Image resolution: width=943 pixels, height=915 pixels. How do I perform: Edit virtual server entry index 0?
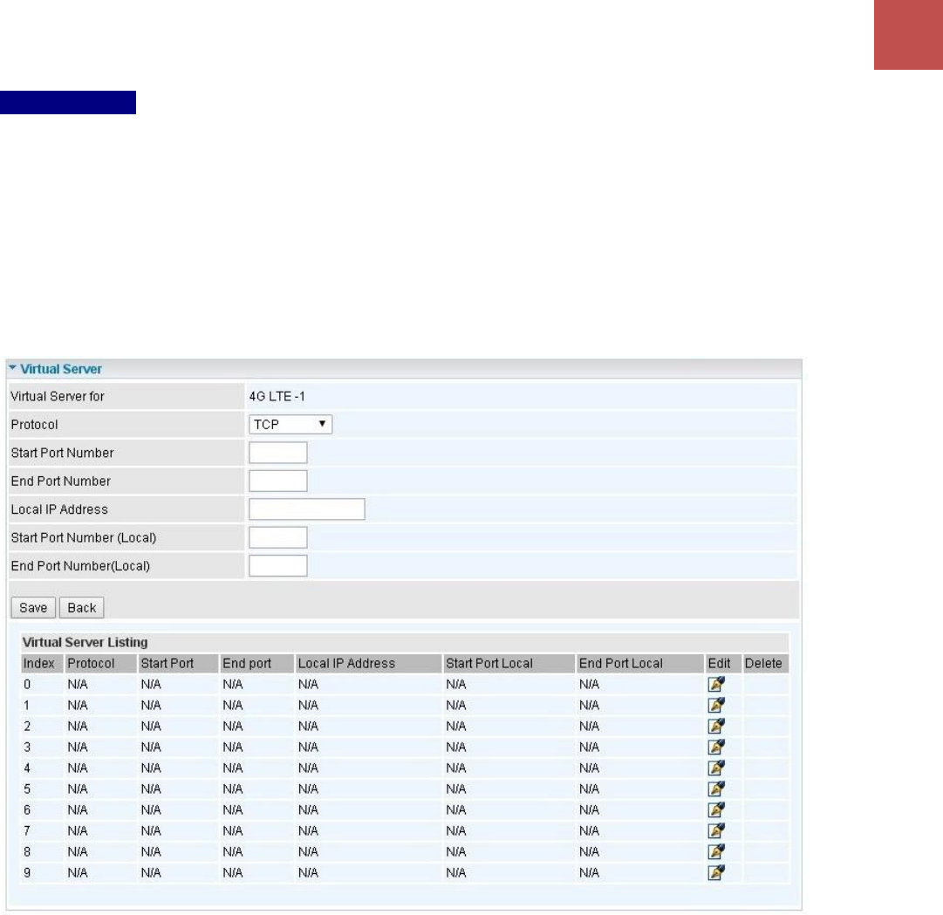715,684
